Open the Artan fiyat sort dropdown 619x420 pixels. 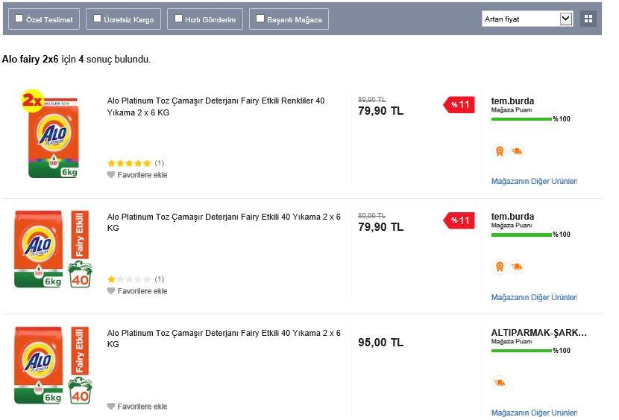[527, 19]
